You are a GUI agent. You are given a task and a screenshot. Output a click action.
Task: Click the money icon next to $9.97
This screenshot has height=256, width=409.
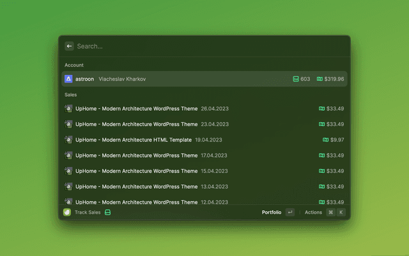pyautogui.click(x=327, y=140)
